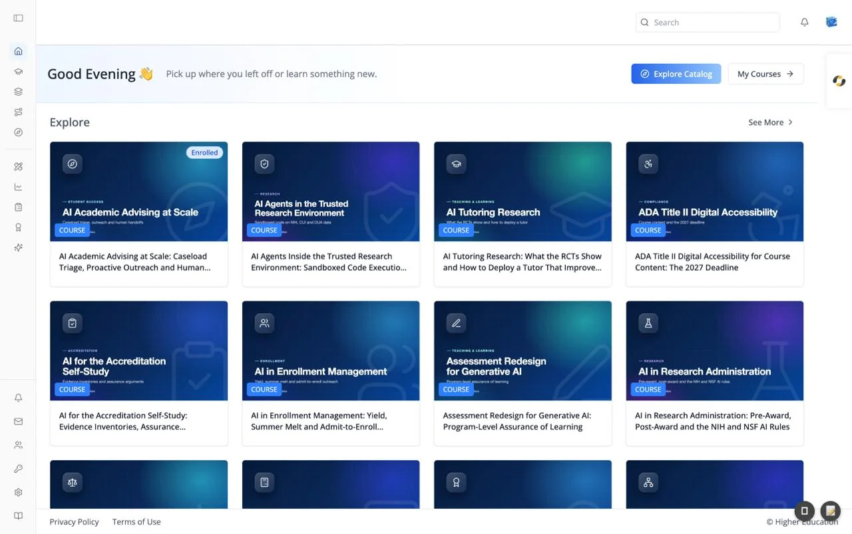Open the sidebar bell notifications icon
The width and height of the screenshot is (852, 534).
(18, 398)
